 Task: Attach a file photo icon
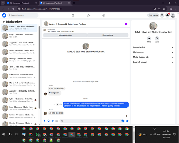click(49, 121)
